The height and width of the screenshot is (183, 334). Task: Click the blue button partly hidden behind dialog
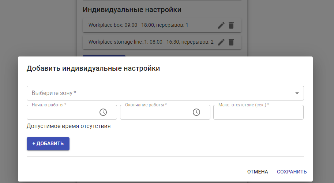click(x=104, y=56)
